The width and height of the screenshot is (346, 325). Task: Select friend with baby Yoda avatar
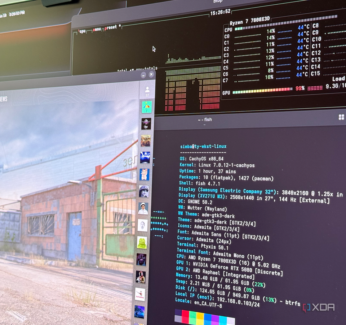pos(146,140)
